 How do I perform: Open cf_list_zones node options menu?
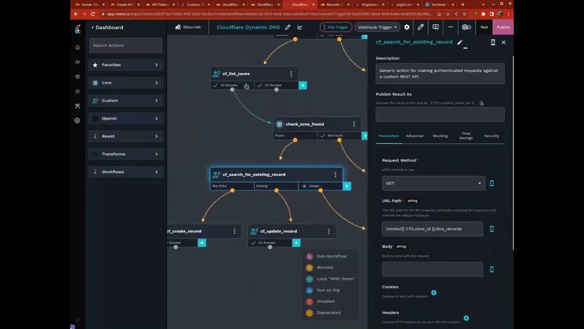[291, 74]
